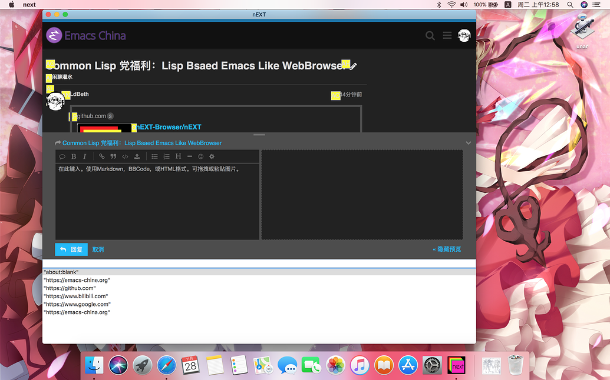Open the nEXT-Browser/nEXT repository link
Image resolution: width=610 pixels, height=380 pixels.
coord(167,126)
